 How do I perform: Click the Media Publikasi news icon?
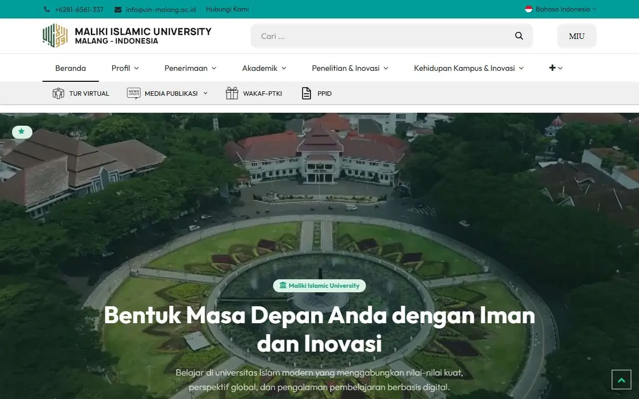pyautogui.click(x=134, y=93)
